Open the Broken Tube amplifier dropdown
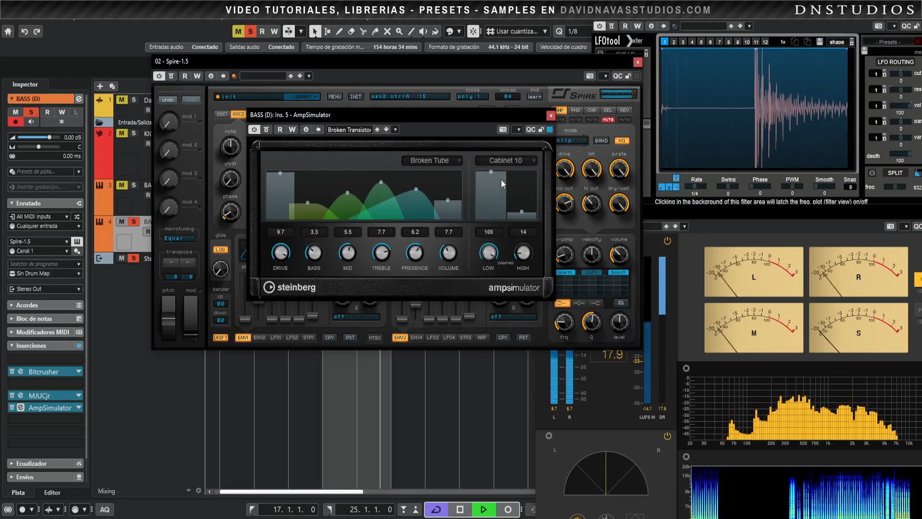This screenshot has width=922, height=519. pos(433,160)
